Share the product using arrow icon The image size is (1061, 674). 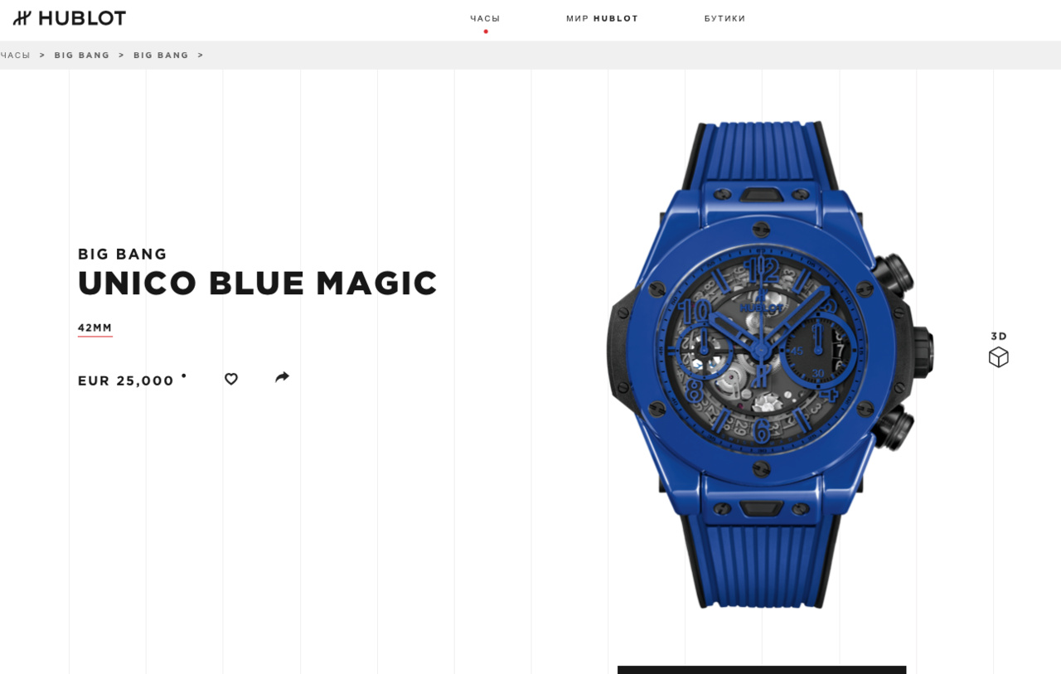point(282,377)
